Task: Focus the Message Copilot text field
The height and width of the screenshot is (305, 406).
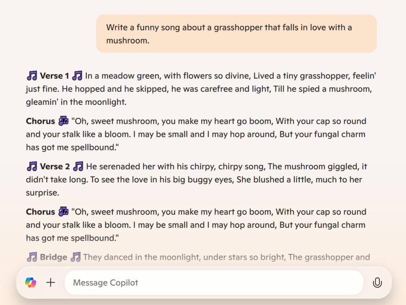Action: 214,283
